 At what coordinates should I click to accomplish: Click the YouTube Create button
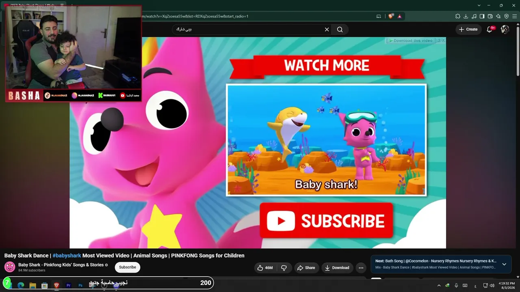click(468, 29)
